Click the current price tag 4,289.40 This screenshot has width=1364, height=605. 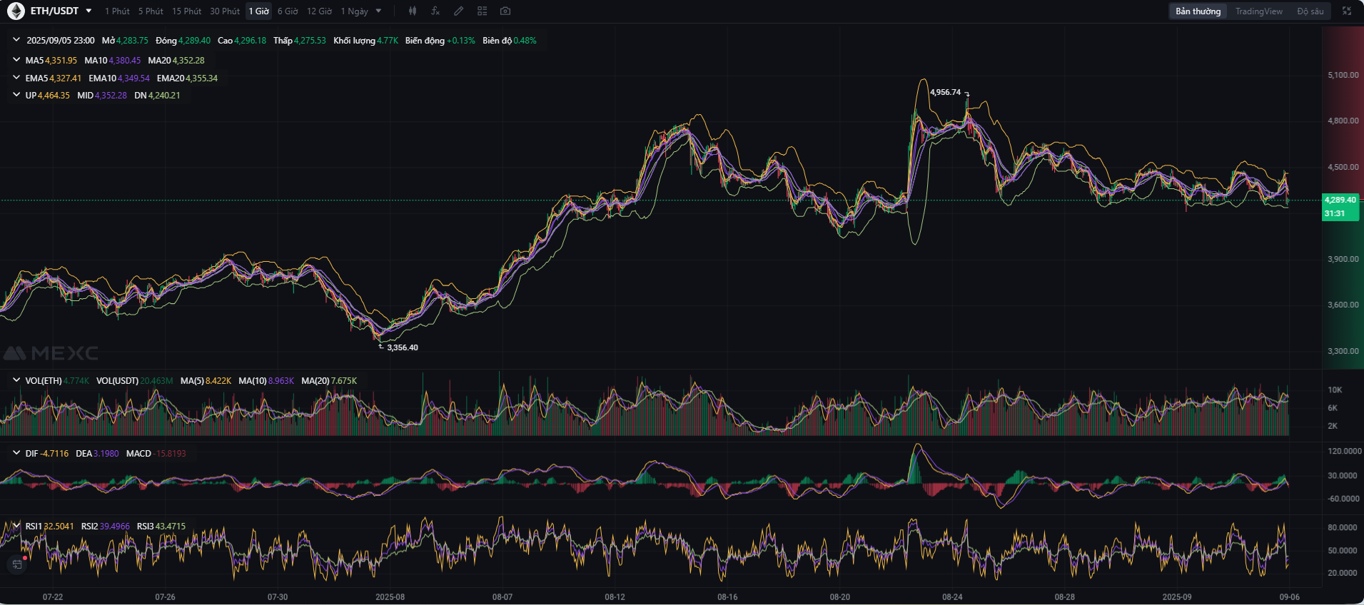pos(1340,200)
